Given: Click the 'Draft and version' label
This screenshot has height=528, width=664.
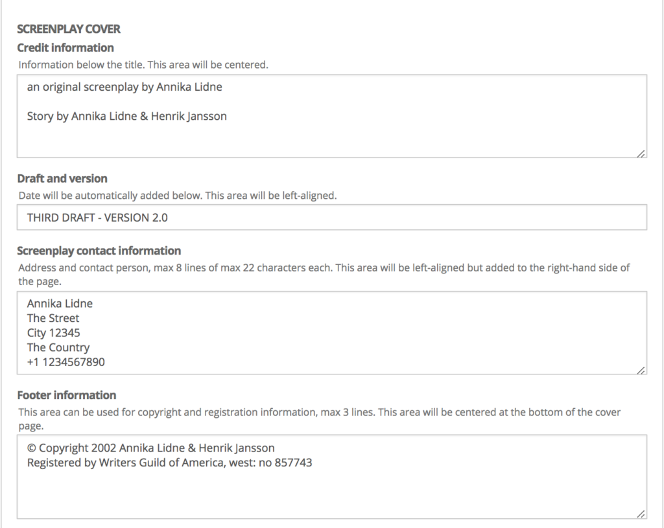Looking at the screenshot, I should point(62,179).
